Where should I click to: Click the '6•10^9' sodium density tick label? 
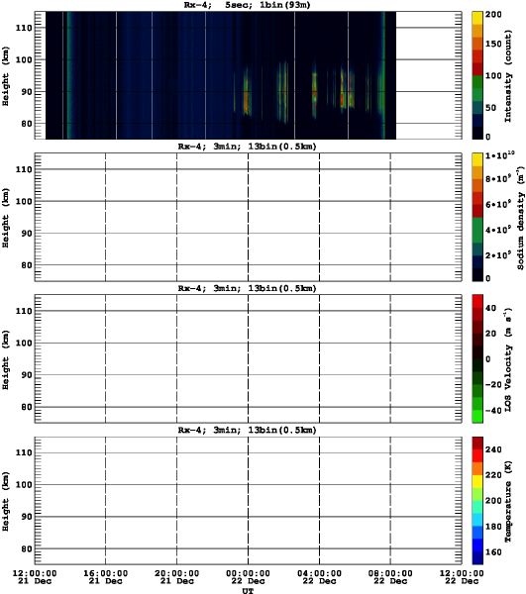point(498,204)
